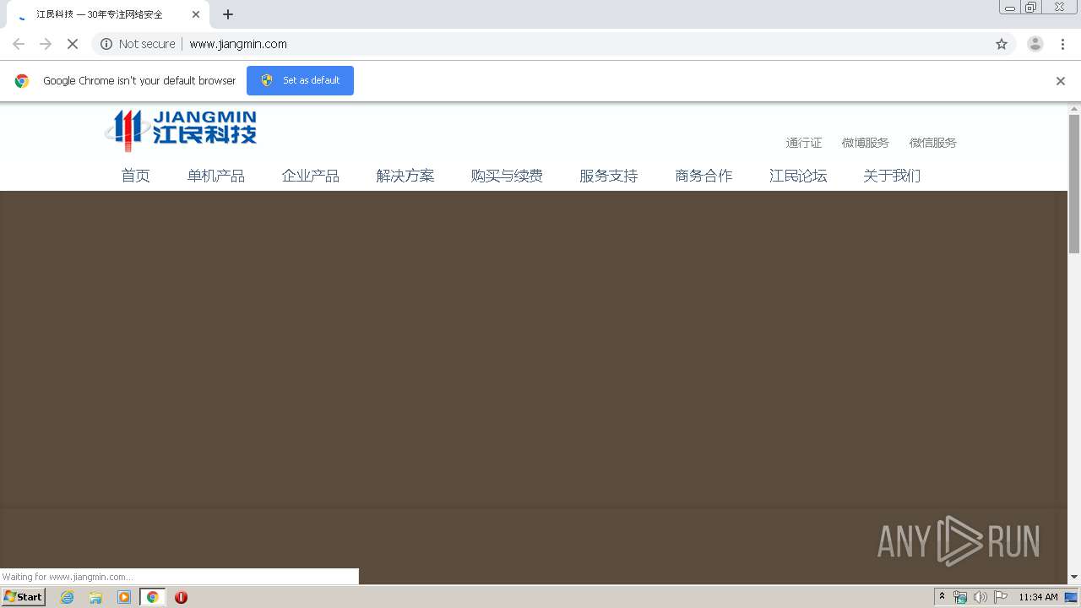1081x608 pixels.
Task: Open a new tab with plus button
Action: [x=228, y=14]
